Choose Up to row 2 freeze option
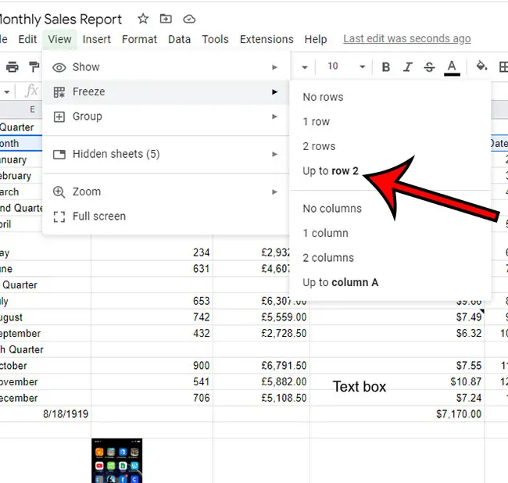This screenshot has height=483, width=508. tap(331, 171)
